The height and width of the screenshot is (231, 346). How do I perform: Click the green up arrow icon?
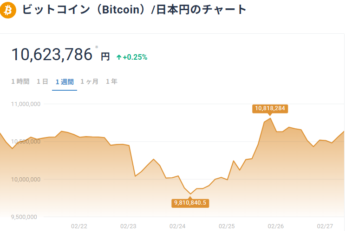[x=119, y=57]
